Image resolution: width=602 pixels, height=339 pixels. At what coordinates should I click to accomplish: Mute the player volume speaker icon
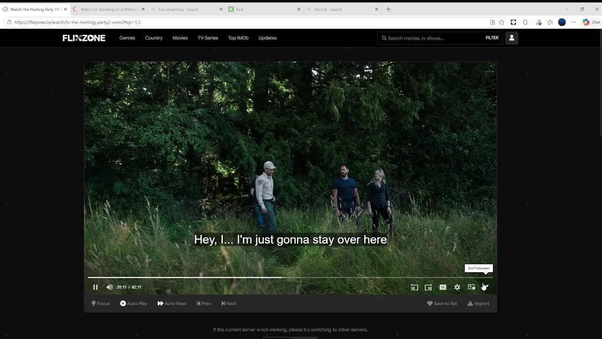pyautogui.click(x=110, y=287)
